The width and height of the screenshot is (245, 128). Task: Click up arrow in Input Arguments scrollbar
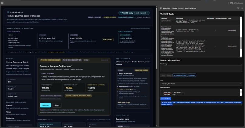click(x=241, y=90)
